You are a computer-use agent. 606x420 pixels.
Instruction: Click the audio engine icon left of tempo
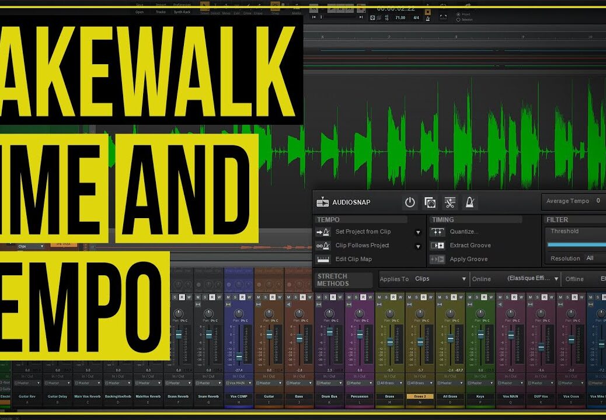(x=372, y=17)
